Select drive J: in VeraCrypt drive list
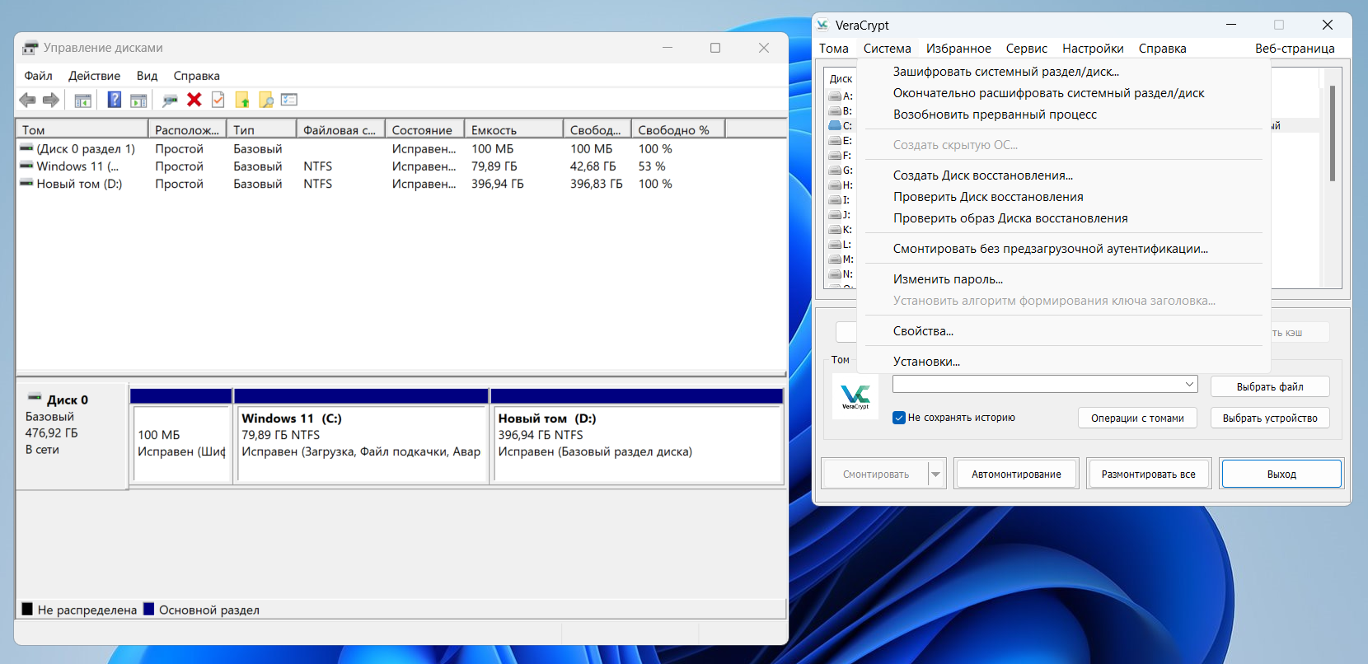 841,215
